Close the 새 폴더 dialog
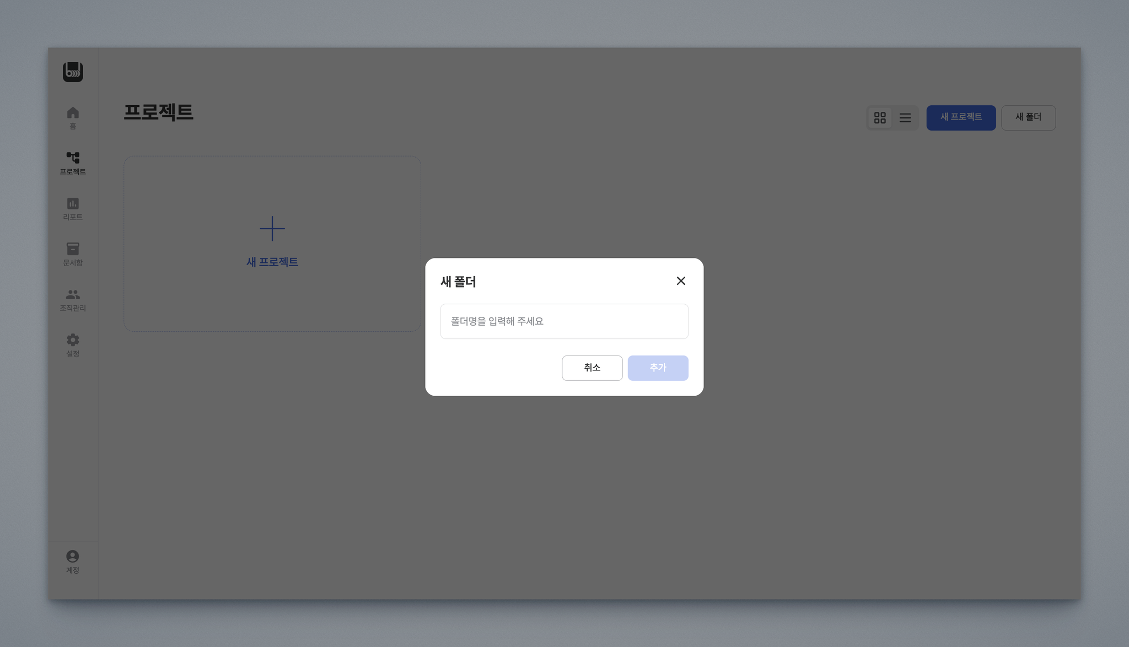The image size is (1129, 647). click(x=681, y=281)
